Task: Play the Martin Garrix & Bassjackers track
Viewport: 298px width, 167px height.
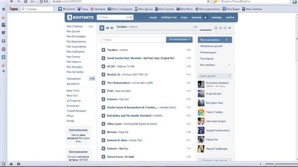Action: (x=103, y=107)
